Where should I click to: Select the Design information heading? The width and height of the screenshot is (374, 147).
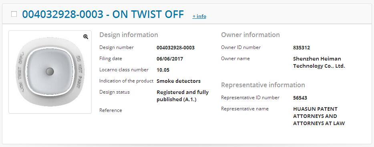tap(129, 35)
